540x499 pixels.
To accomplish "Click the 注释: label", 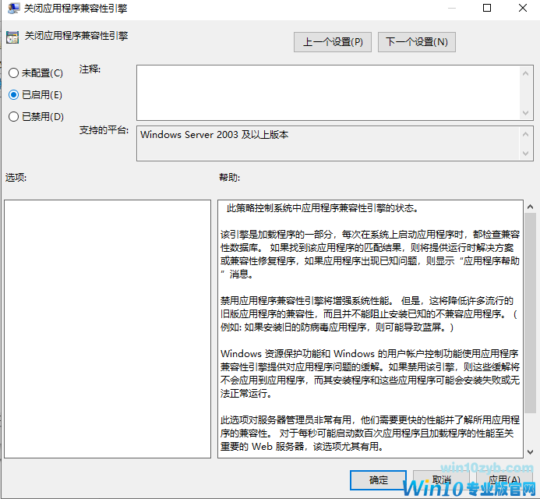I will pyautogui.click(x=90, y=69).
